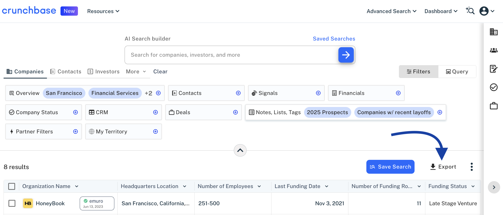Add a Company Status filter with plus icon
The width and height of the screenshot is (503, 215).
point(75,112)
